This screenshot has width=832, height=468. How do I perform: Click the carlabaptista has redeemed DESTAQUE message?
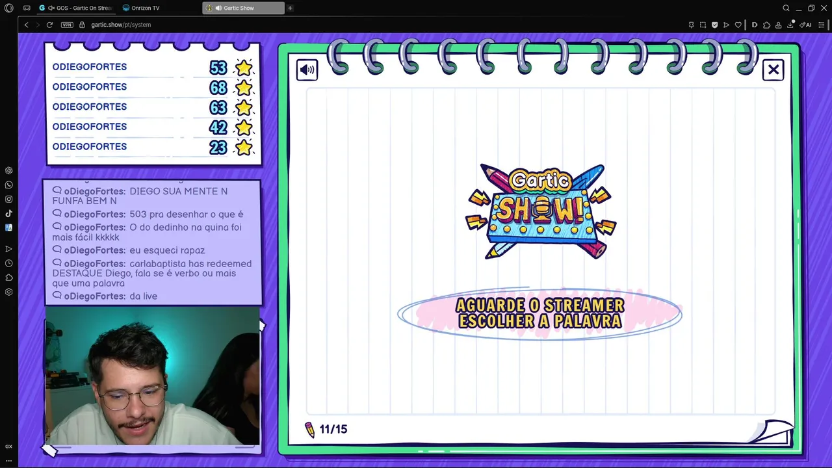coord(152,274)
